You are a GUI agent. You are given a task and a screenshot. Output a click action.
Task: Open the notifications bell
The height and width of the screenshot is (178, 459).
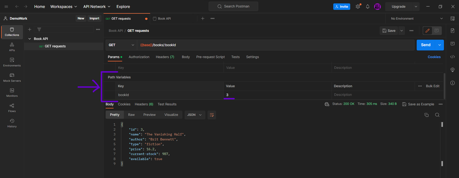tap(368, 6)
